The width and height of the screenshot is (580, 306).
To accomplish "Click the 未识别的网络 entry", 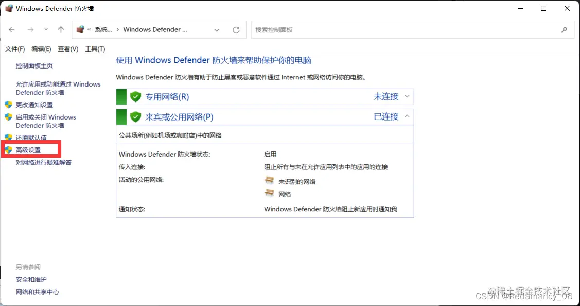I will (x=297, y=181).
